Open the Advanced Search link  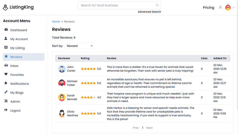pos(149,12)
